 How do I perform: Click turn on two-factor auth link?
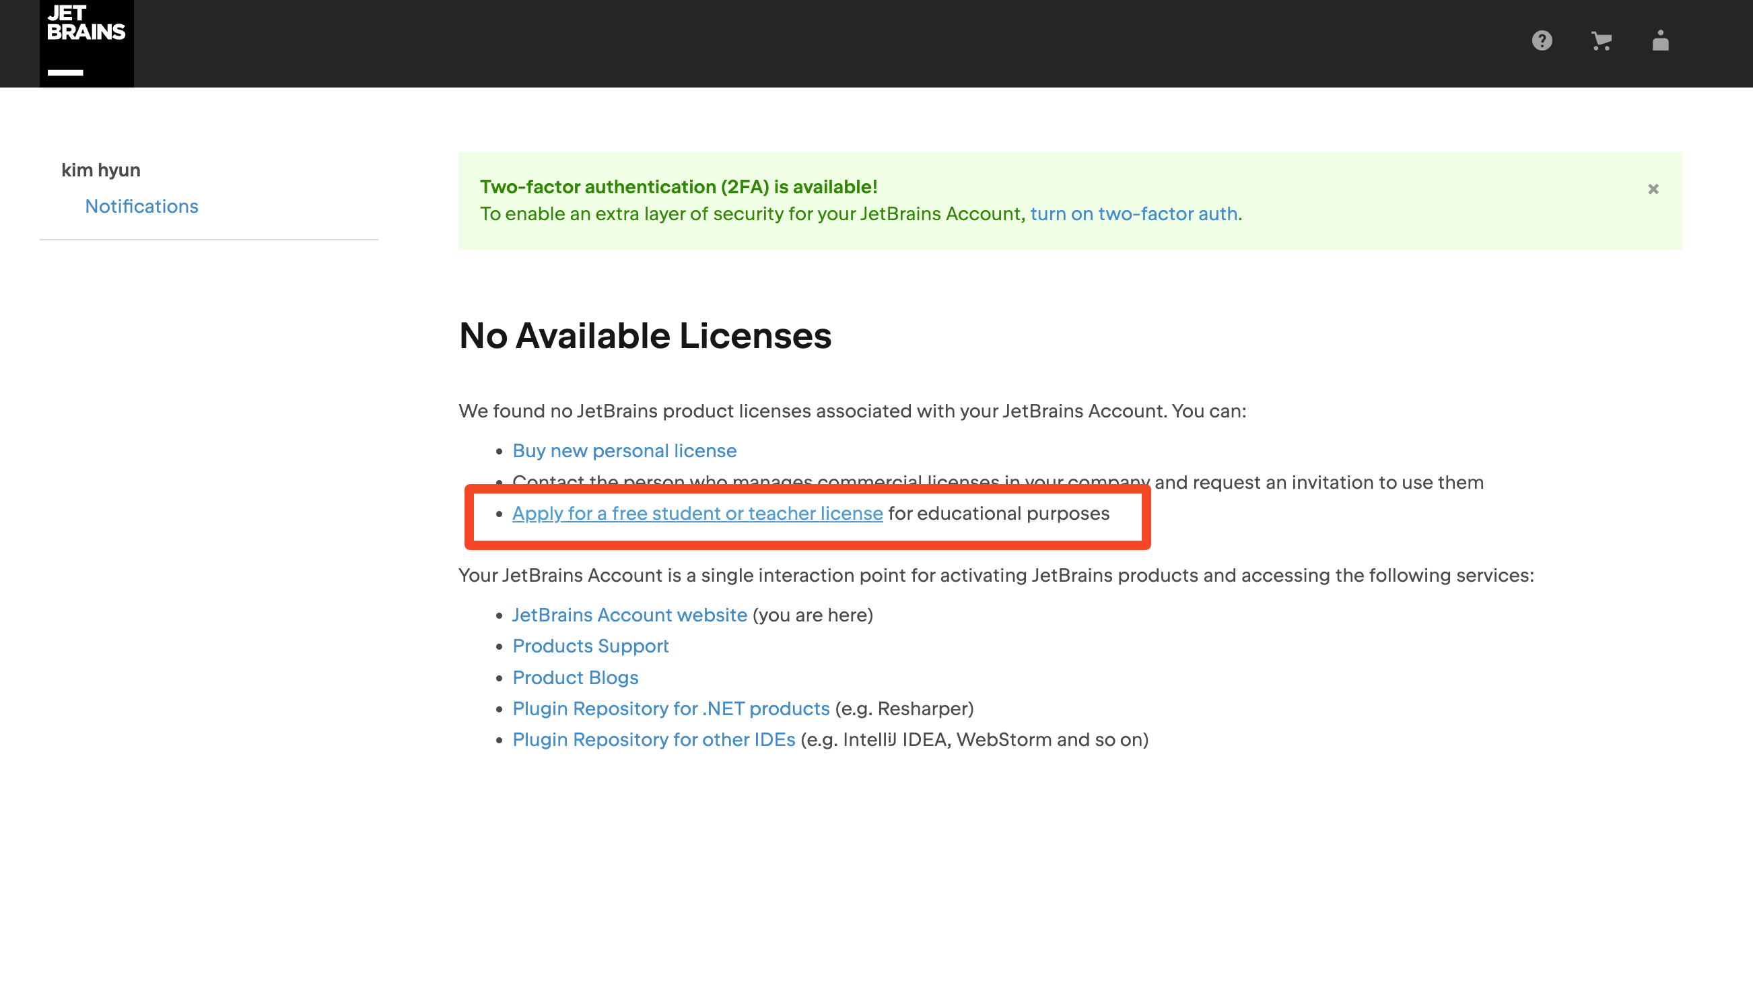tap(1133, 213)
